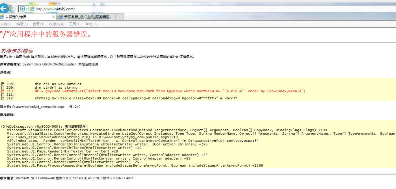Click the blue shield plus icon

click(22, 9)
